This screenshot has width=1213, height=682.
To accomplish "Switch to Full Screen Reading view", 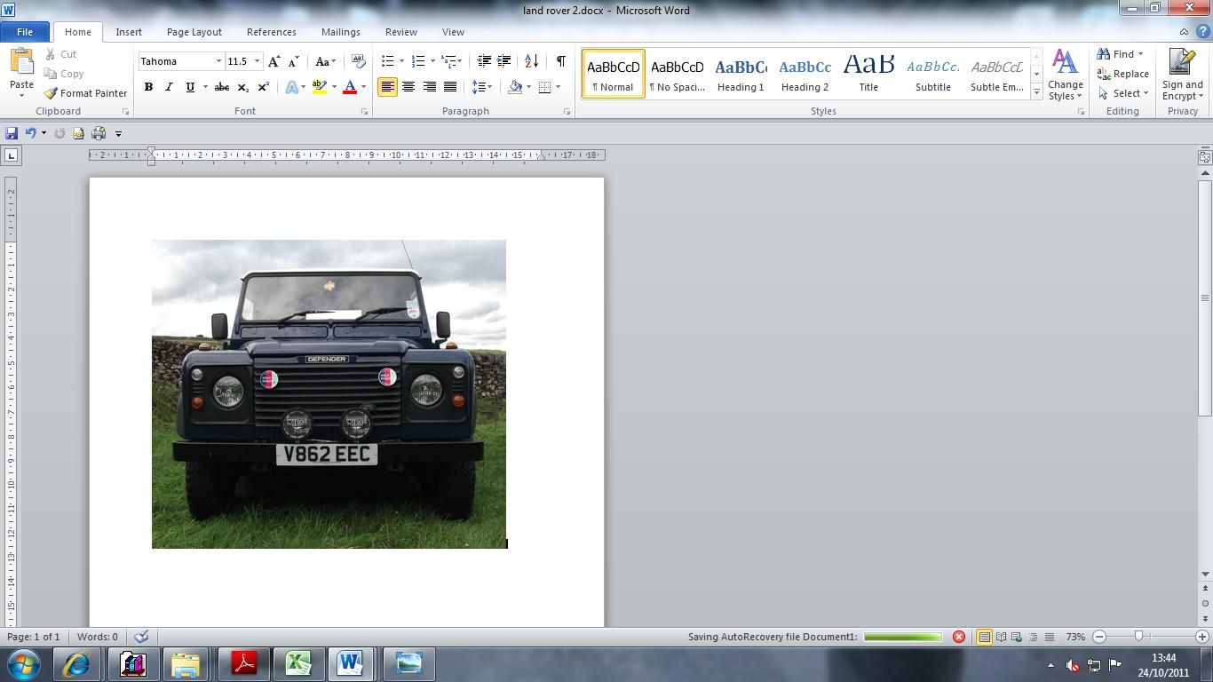I will [x=1001, y=637].
